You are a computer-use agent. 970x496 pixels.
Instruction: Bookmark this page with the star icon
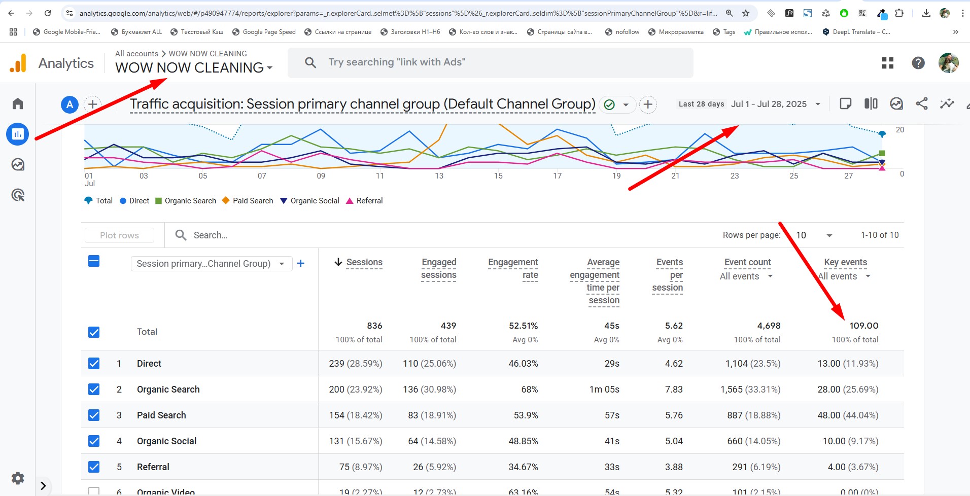click(746, 13)
